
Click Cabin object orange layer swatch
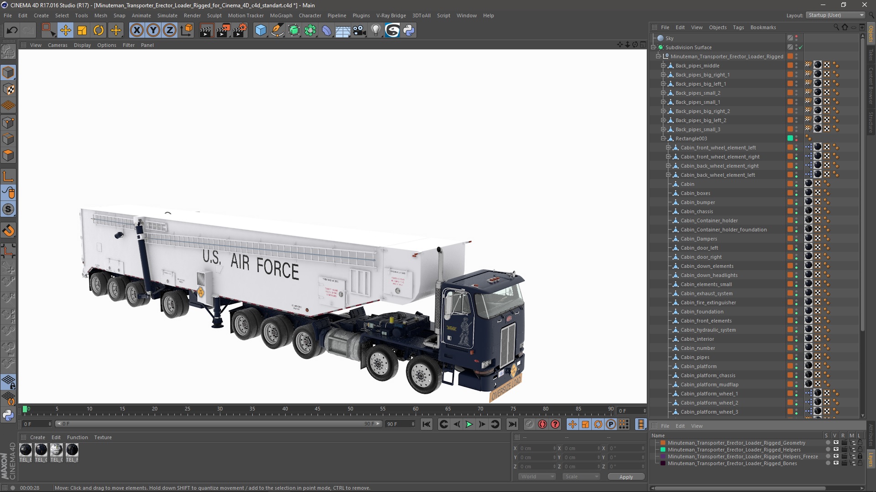[x=790, y=184]
